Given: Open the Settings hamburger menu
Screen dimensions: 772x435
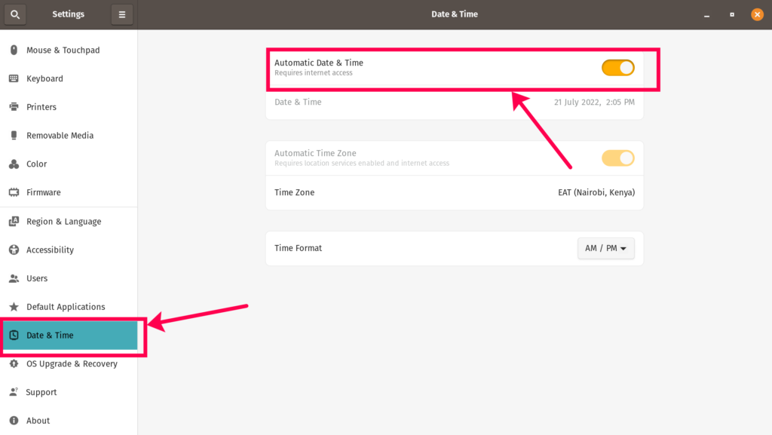Looking at the screenshot, I should coord(121,14).
